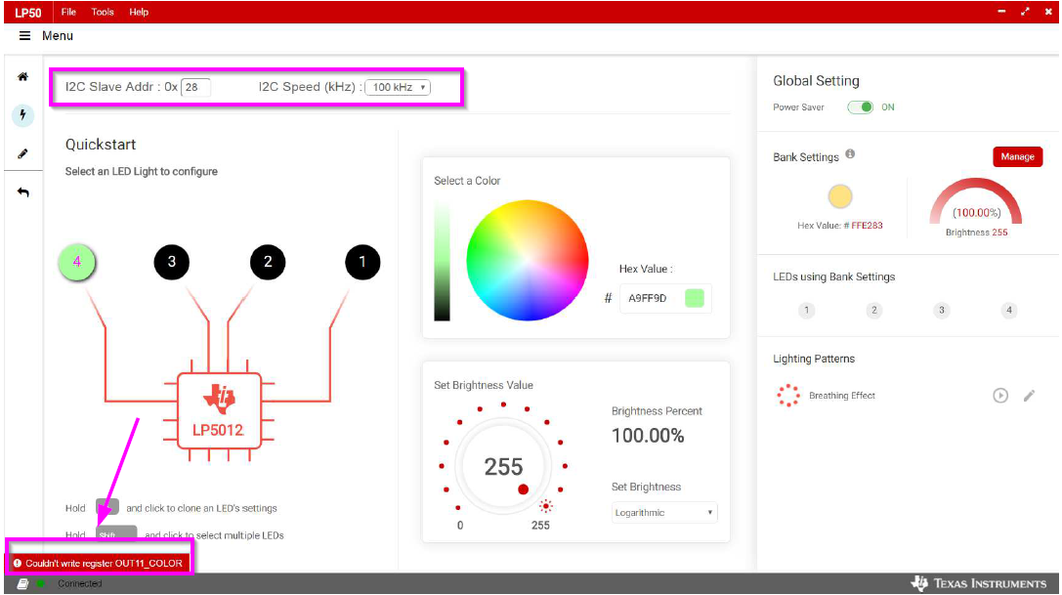The width and height of the screenshot is (1062, 595).
Task: Click the Shift key hint button
Action: [x=116, y=533]
